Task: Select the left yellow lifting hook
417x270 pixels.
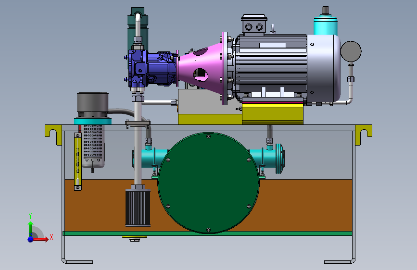Action: 54,135
